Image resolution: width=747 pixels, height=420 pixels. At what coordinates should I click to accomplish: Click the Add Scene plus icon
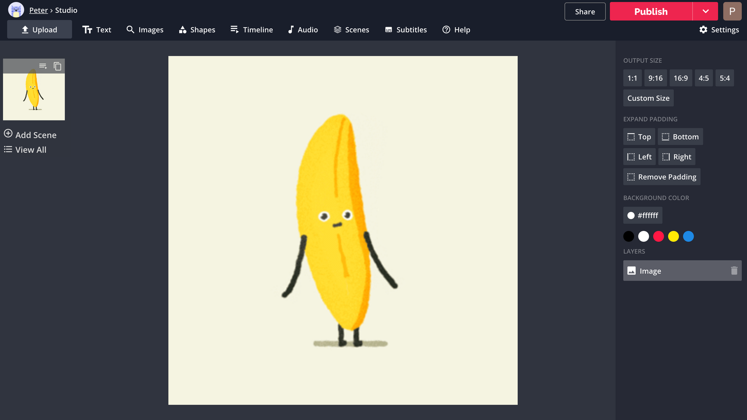[8, 134]
